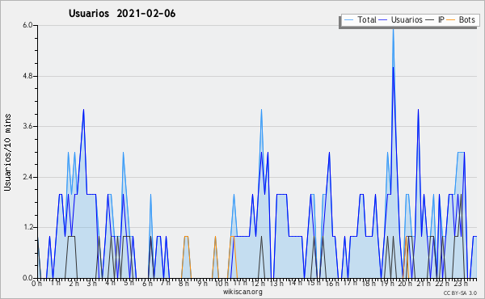Click the y-axis value 2.4
The width and height of the screenshot is (485, 299).
[x=27, y=177]
